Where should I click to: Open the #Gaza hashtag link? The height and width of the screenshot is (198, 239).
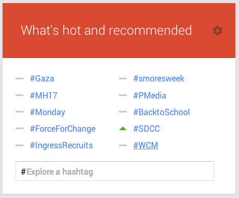click(42, 78)
